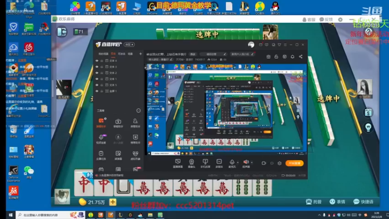Viewport: 389px width, 219px height.
Task: Open the first scene tab in the streaming app
Action: [x=103, y=54]
